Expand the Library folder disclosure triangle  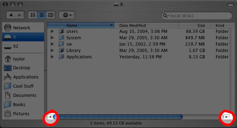(52, 51)
